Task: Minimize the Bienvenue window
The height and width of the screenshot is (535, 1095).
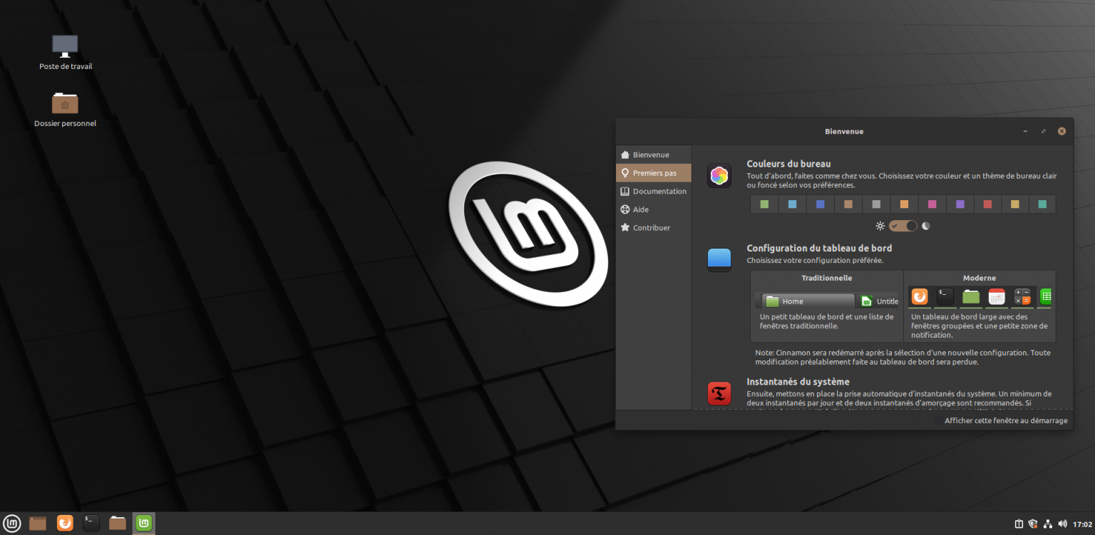Action: (1025, 131)
